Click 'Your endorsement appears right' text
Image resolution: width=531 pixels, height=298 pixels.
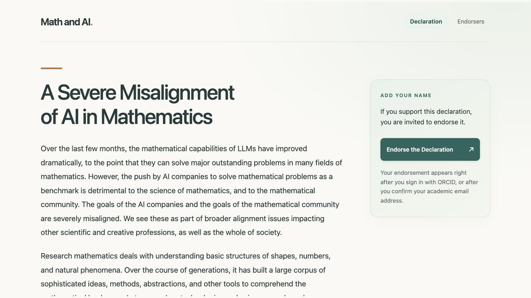point(423,173)
